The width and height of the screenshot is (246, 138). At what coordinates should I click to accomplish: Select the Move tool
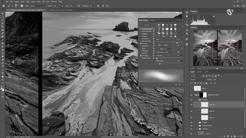point(3,13)
